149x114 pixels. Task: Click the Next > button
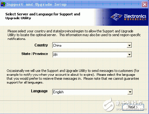point(133,107)
